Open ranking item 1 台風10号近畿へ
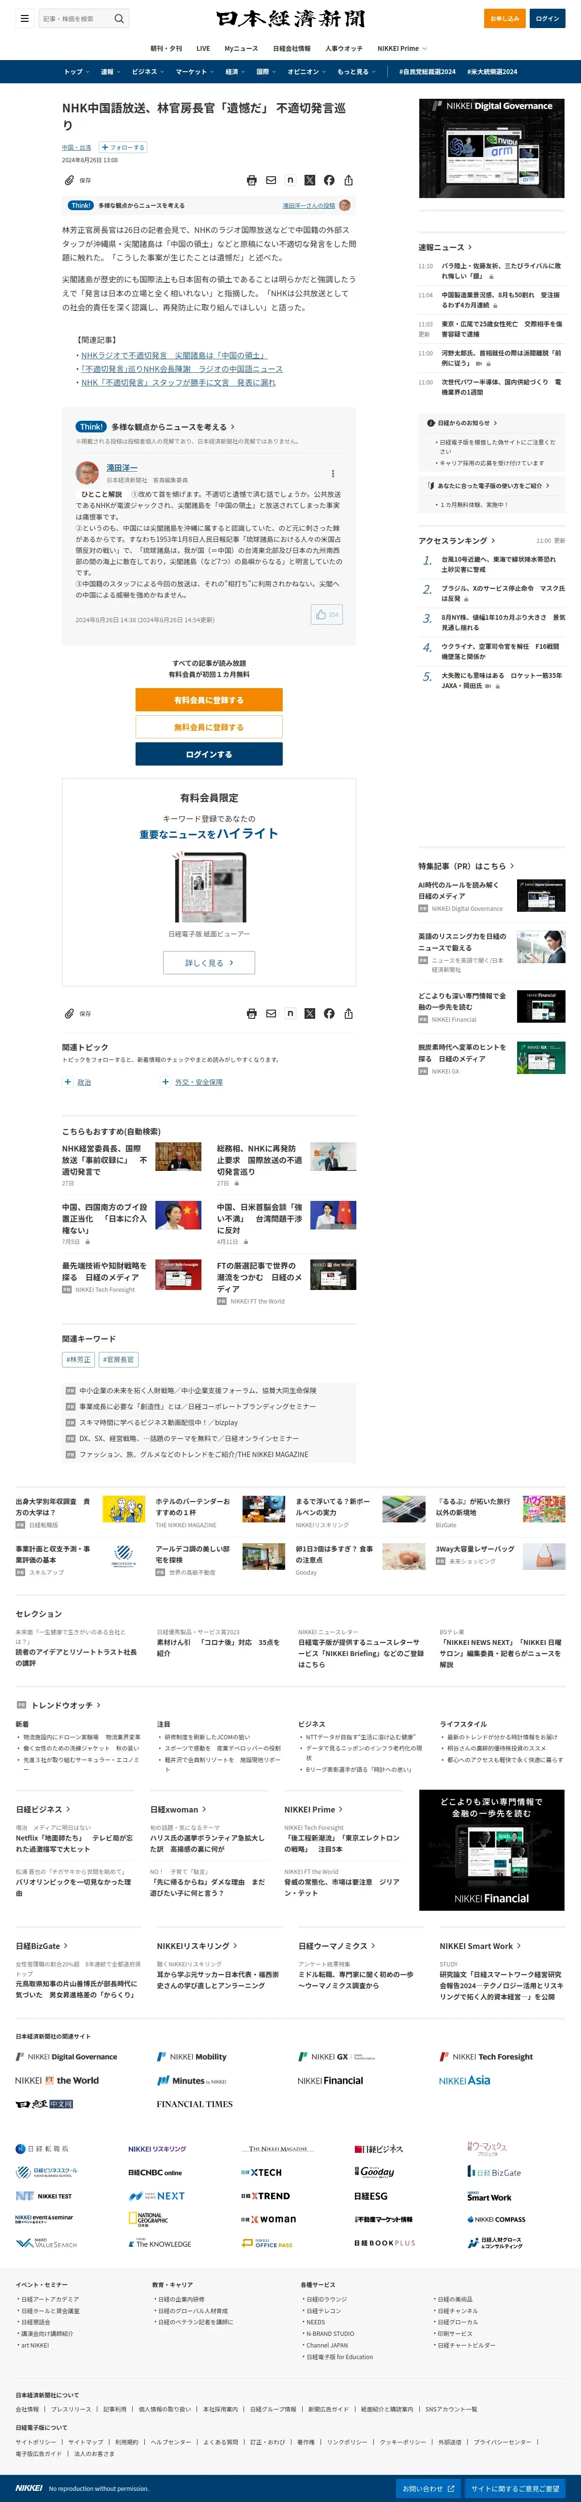This screenshot has height=2502, width=581. [498, 564]
